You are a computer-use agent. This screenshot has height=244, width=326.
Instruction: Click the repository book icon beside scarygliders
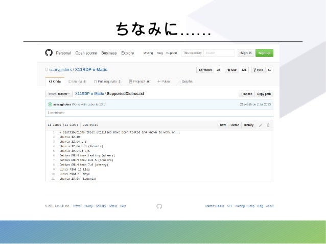click(x=46, y=70)
